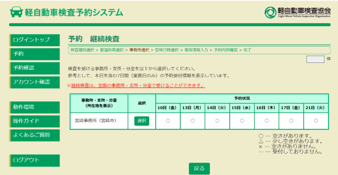The width and height of the screenshot is (338, 175).
Task: Click availability circle for 17日（金）
Action: [291, 121]
